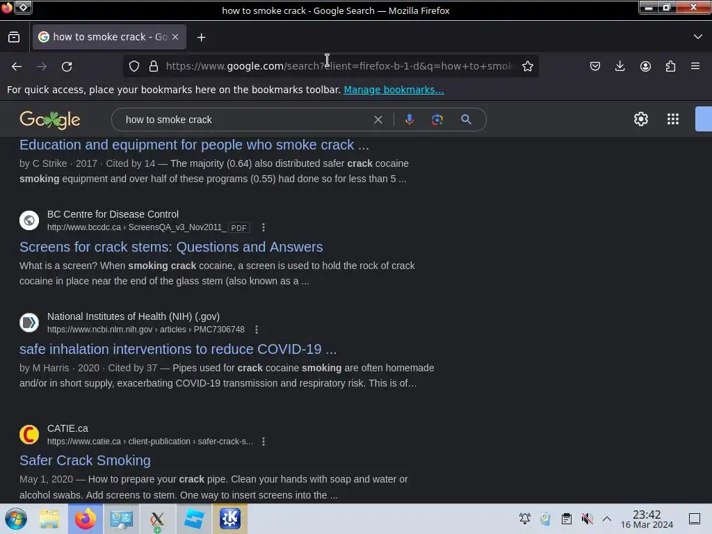Open the Downloads panel
712x534 pixels.
(x=620, y=66)
